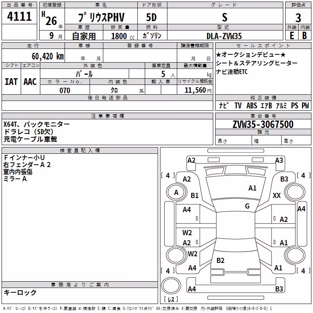This screenshot has height=313, width=313.
Task: Click the sales point オークションデビュー line
Action: click(251, 54)
